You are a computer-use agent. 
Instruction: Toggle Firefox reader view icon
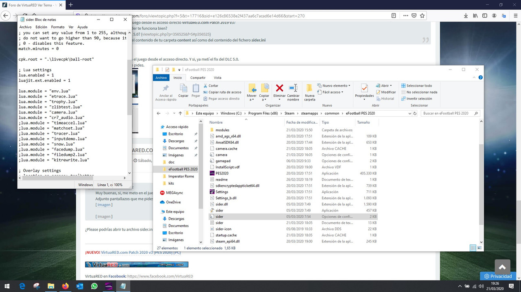click(x=394, y=16)
